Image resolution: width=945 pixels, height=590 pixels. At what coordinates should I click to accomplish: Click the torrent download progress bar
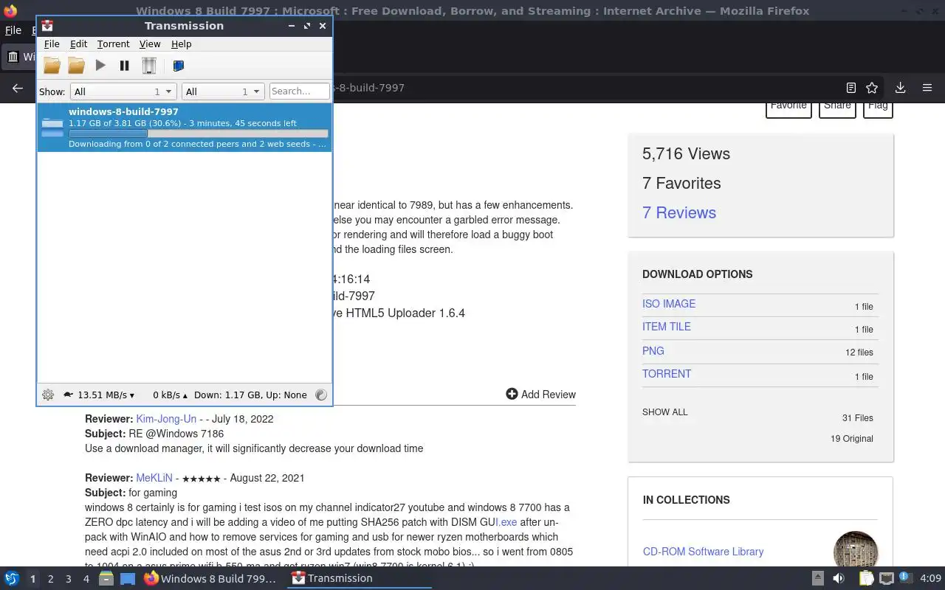[x=199, y=133]
